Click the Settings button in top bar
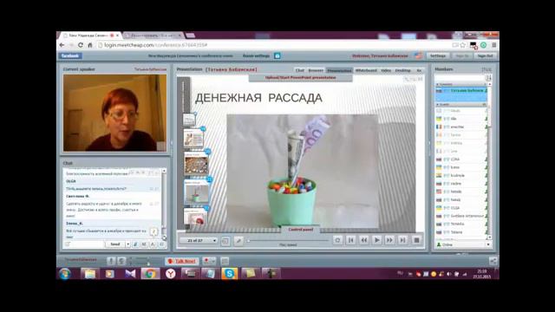 point(438,55)
